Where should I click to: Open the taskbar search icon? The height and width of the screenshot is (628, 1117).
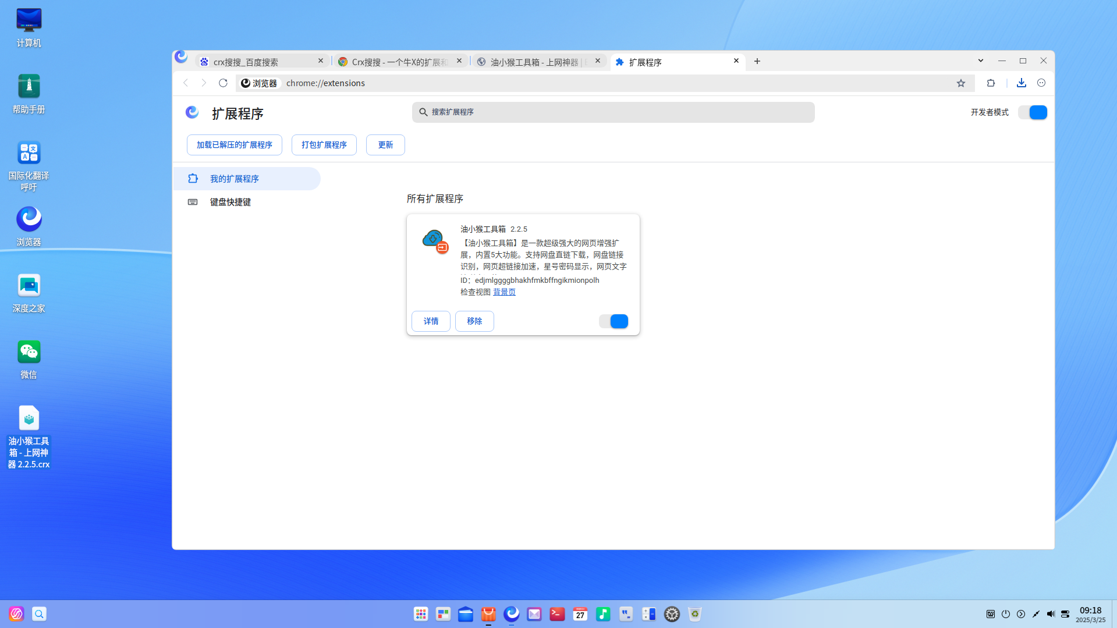39,614
